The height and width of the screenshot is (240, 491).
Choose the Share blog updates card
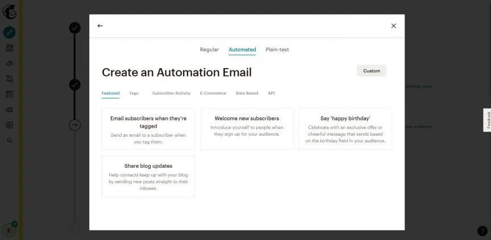coord(148,176)
